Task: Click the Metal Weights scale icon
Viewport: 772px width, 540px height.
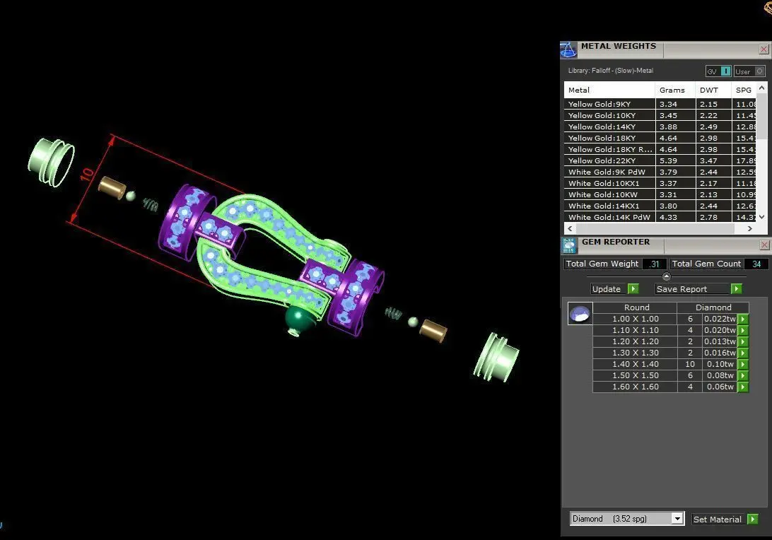Action: coord(568,49)
